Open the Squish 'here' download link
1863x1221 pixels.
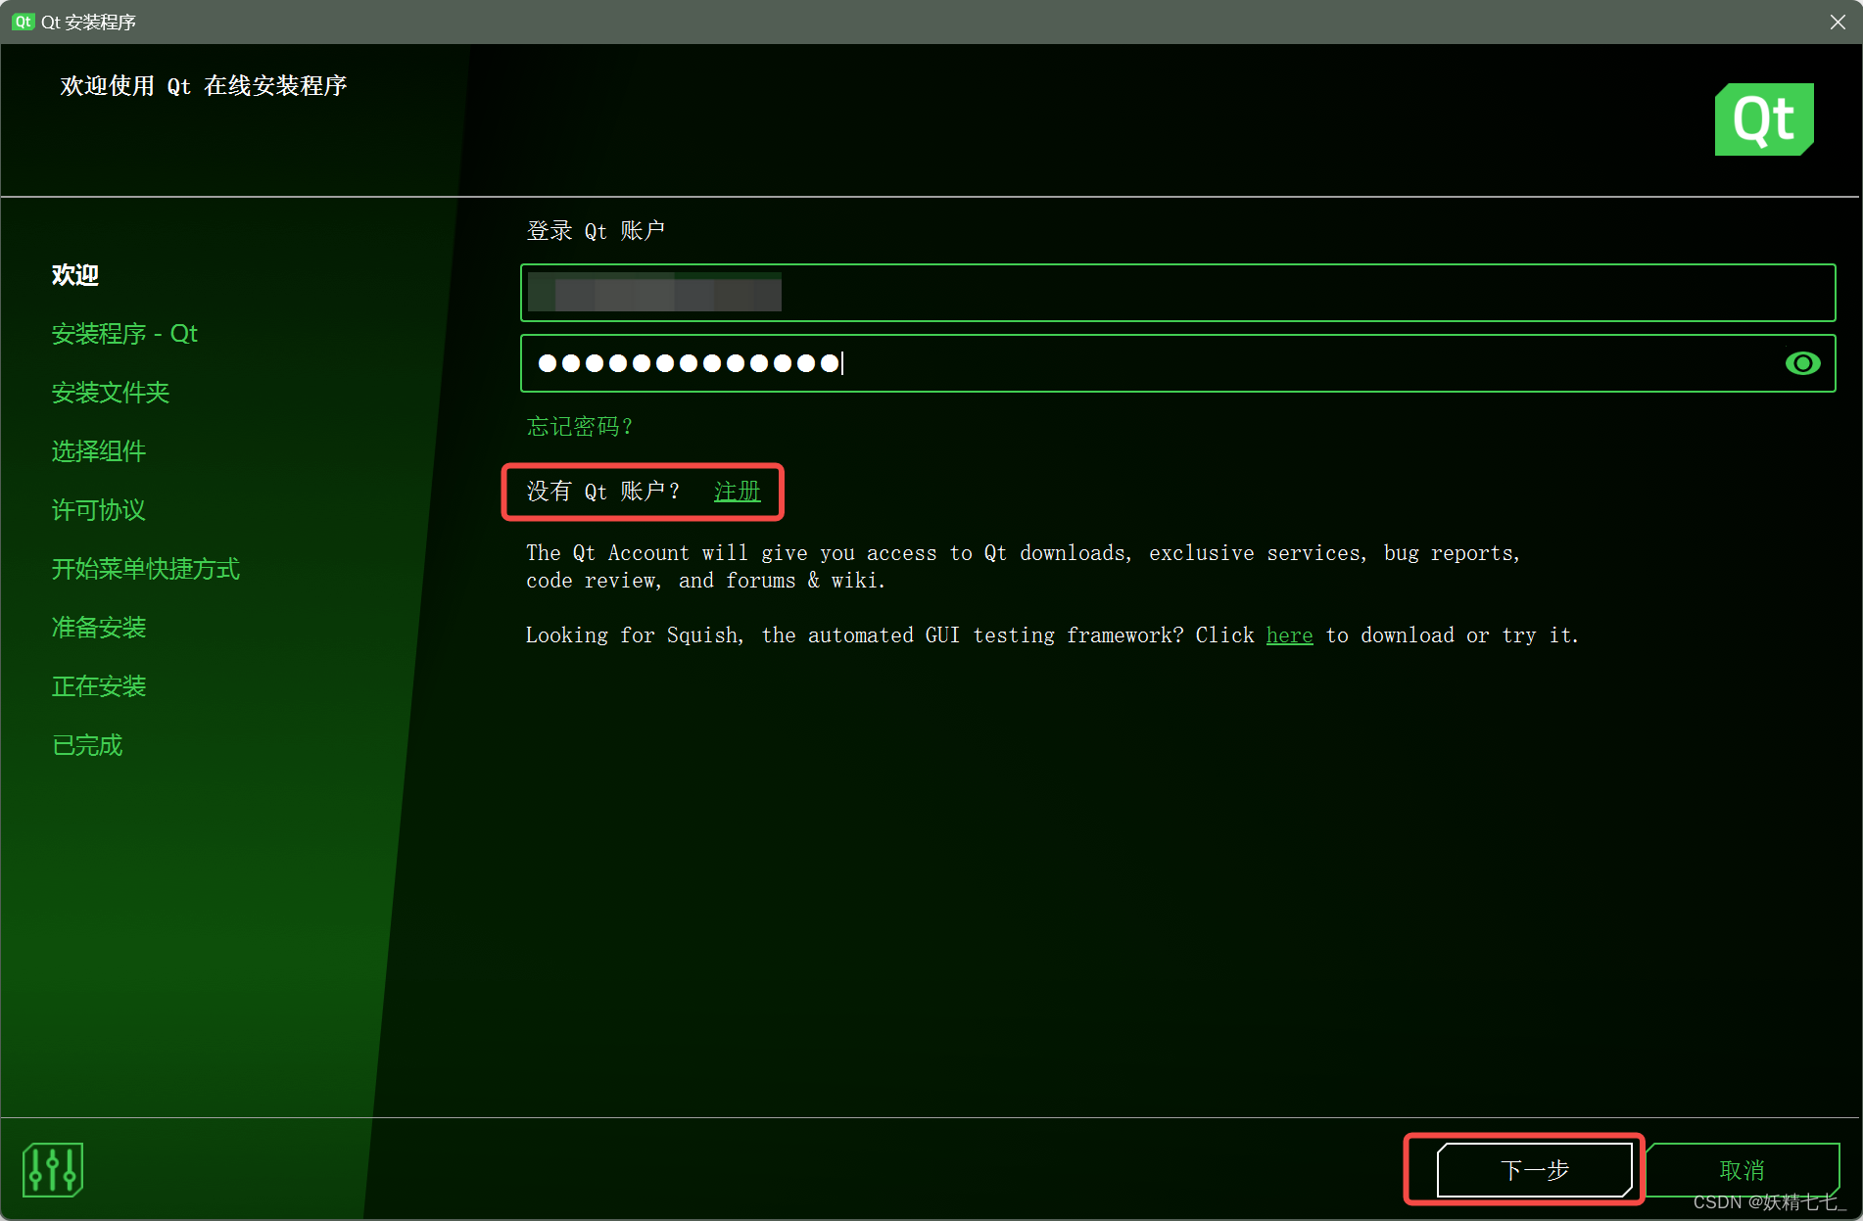(x=1289, y=635)
